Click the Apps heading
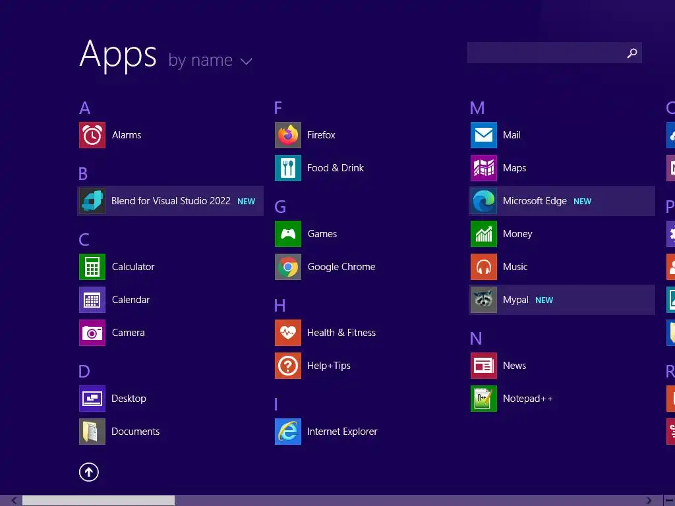 (x=118, y=55)
